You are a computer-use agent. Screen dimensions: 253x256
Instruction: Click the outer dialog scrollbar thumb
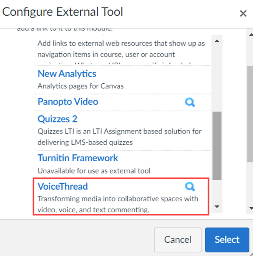click(250, 114)
